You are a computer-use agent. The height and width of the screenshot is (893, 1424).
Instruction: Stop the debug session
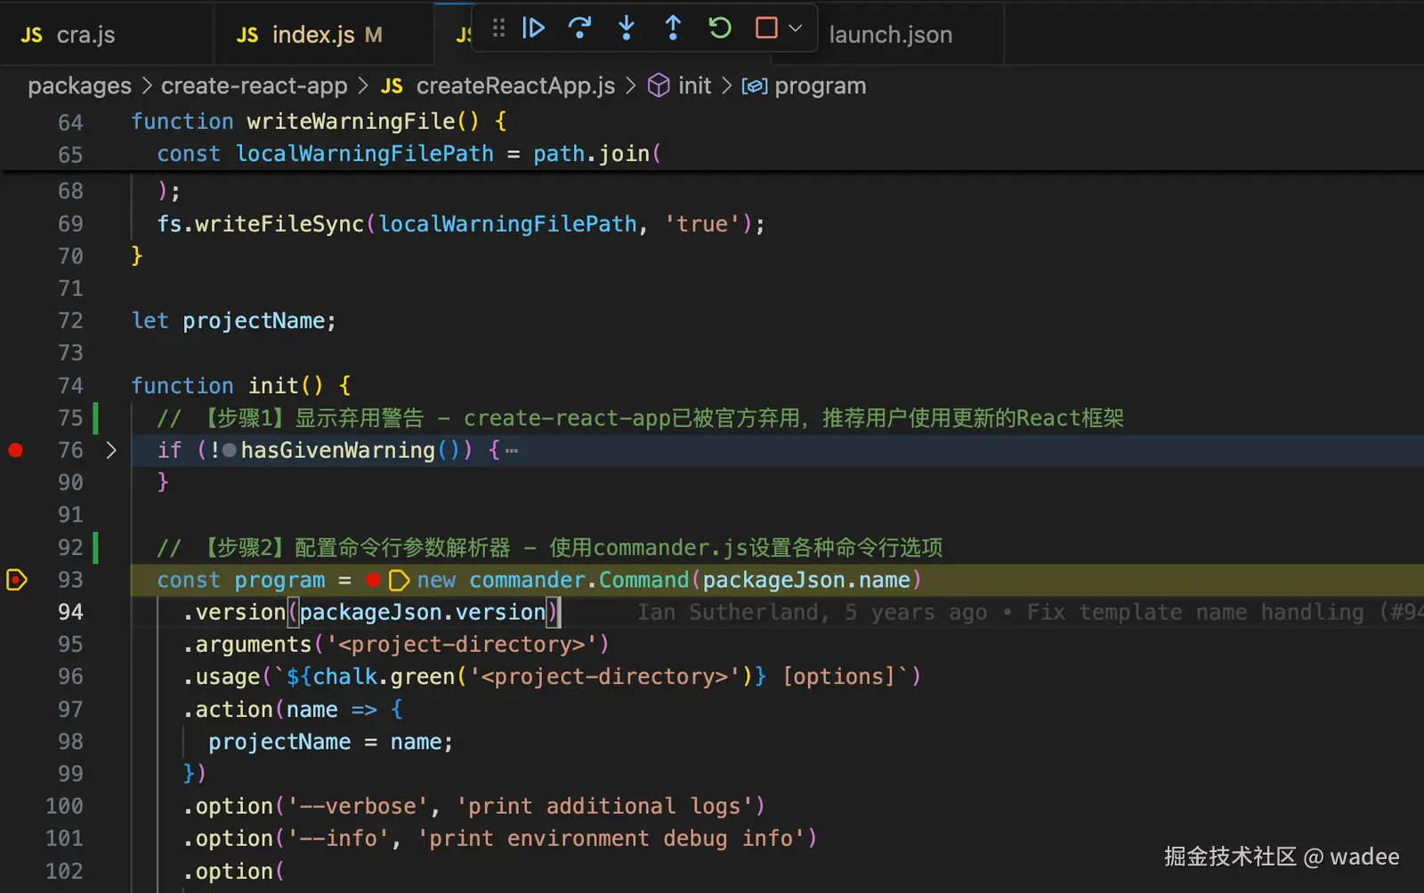[x=766, y=28]
